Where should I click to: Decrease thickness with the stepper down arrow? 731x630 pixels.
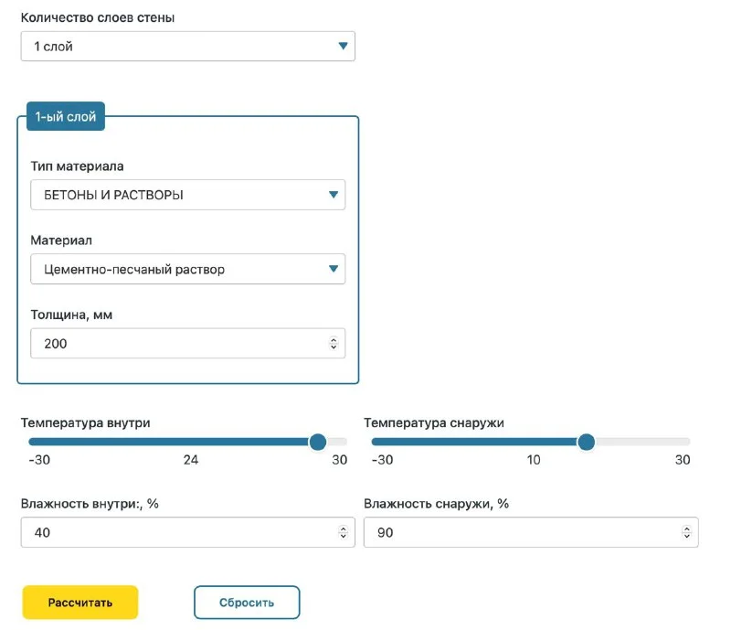pyautogui.click(x=333, y=348)
